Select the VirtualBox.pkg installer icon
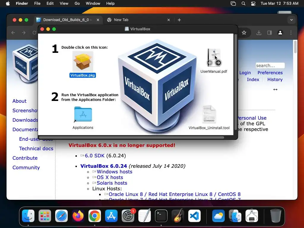This screenshot has height=228, width=304. point(83,62)
